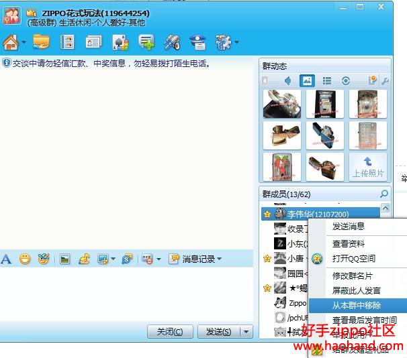Open the group album film icon
The height and width of the screenshot is (358, 407).
click(x=67, y=42)
